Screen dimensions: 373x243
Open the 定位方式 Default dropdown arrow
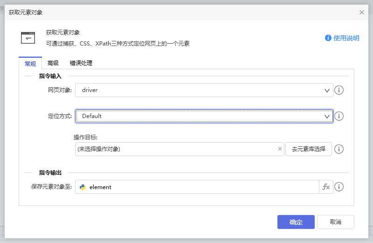click(x=327, y=116)
